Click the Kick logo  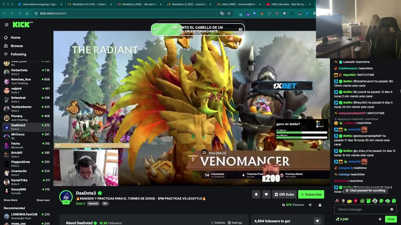(x=23, y=24)
